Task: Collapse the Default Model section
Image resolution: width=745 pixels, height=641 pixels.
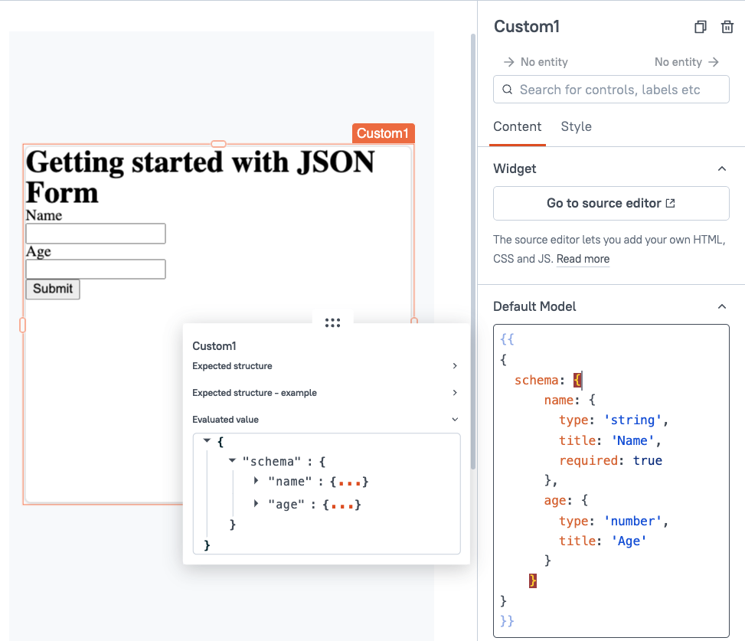Action: click(x=721, y=306)
